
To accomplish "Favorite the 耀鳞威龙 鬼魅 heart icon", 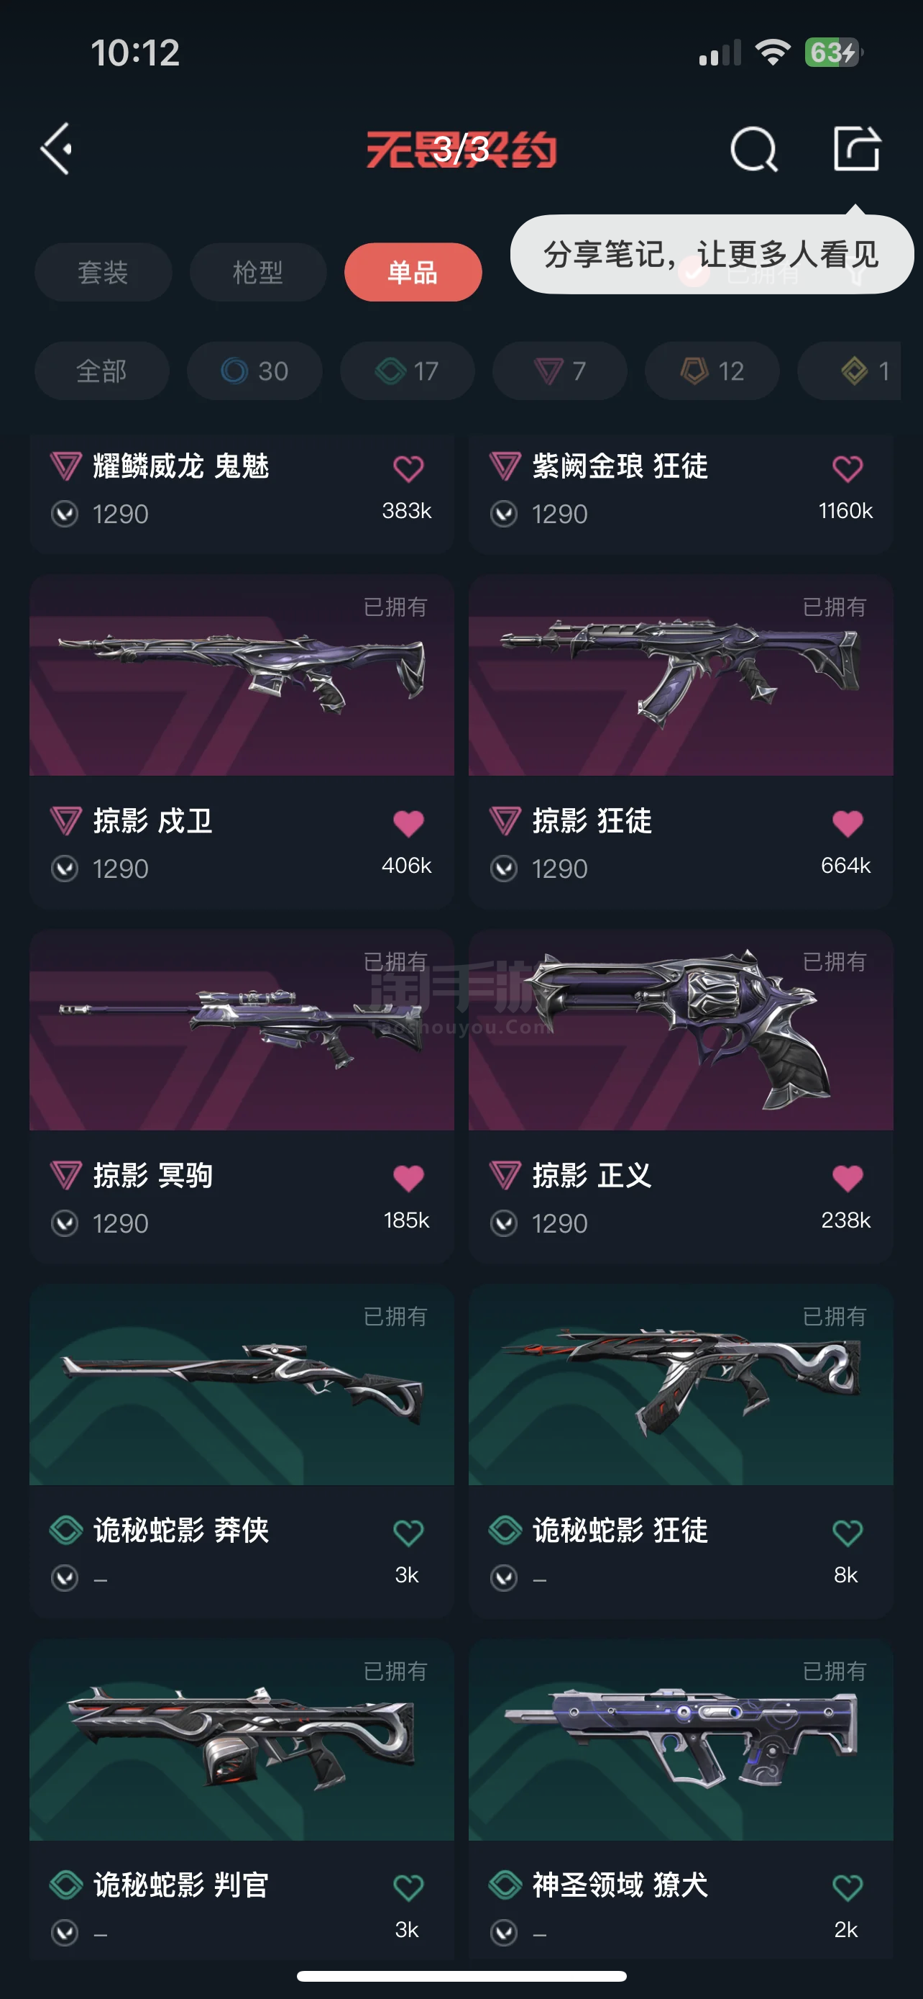I will [x=408, y=468].
